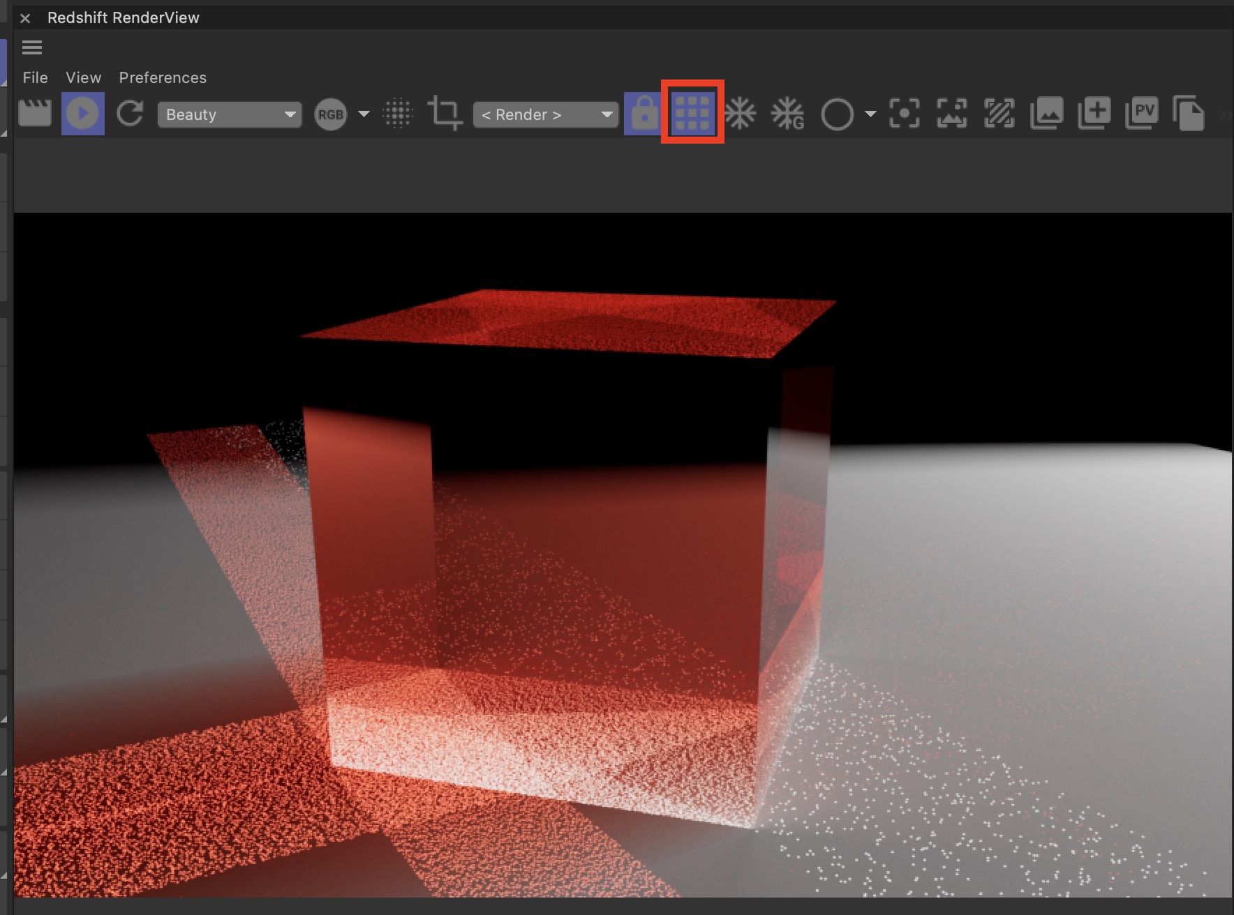Click the clapperboard render icon
Image resolution: width=1234 pixels, height=915 pixels.
point(35,114)
